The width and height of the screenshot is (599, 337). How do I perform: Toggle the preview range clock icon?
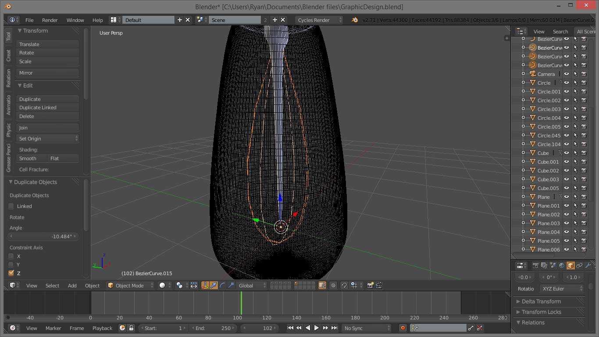[122, 328]
